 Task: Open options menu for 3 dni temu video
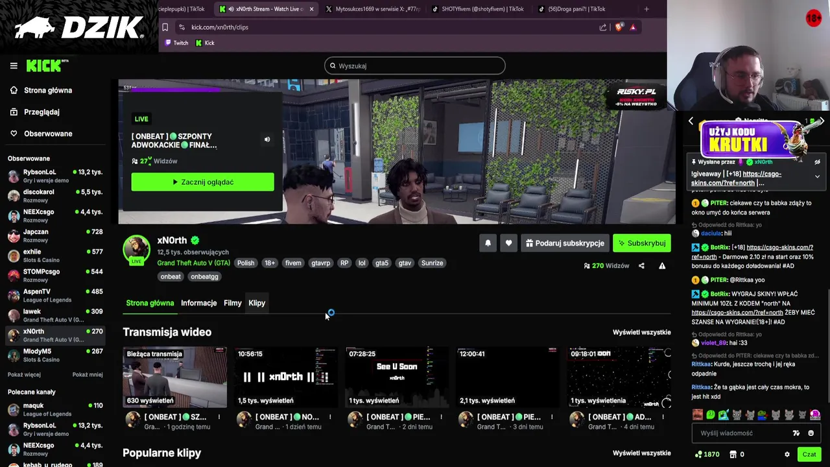[x=552, y=417]
